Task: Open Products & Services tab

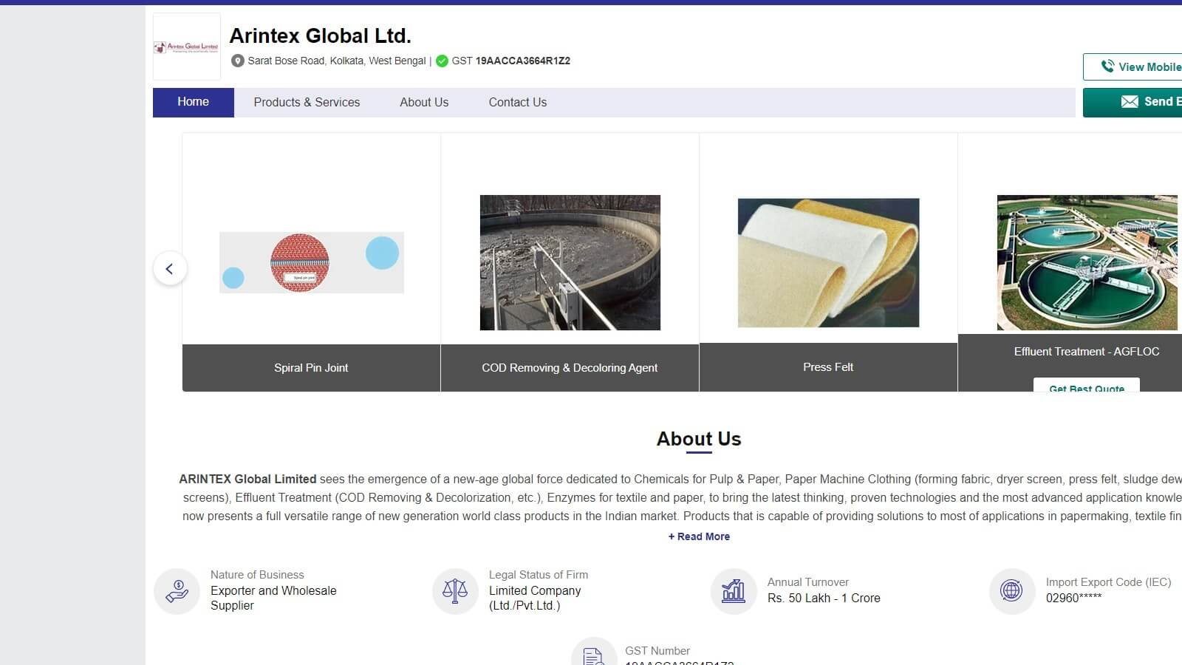Action: tap(307, 102)
